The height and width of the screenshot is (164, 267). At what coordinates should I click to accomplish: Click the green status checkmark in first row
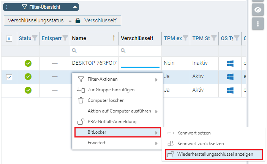pos(28,63)
